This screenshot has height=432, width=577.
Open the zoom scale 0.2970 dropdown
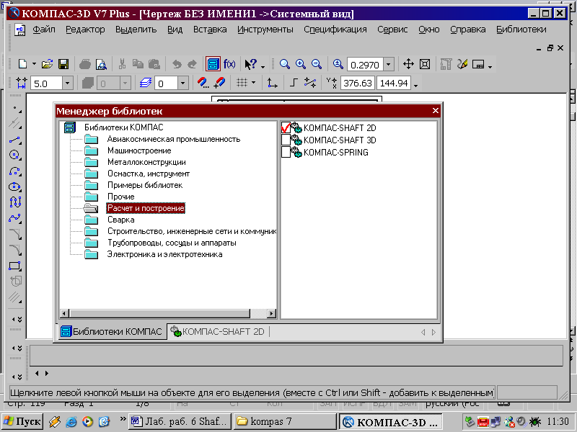(388, 64)
